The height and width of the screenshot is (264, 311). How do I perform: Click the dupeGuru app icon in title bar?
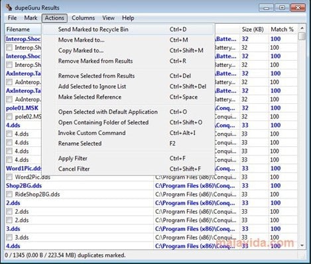coord(9,7)
